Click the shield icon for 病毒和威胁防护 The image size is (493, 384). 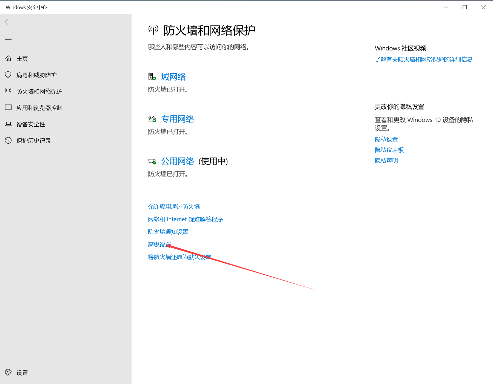(8, 75)
